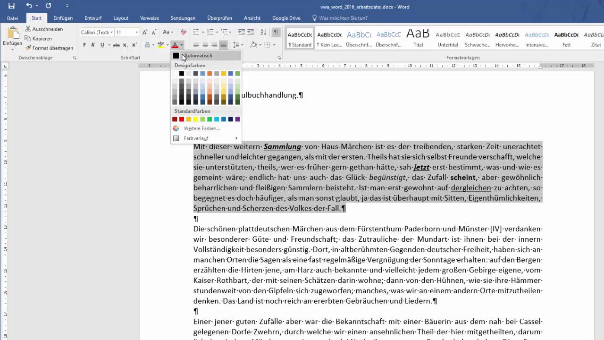Pick the orange design color swatch
Image resolution: width=604 pixels, height=340 pixels.
click(x=210, y=74)
